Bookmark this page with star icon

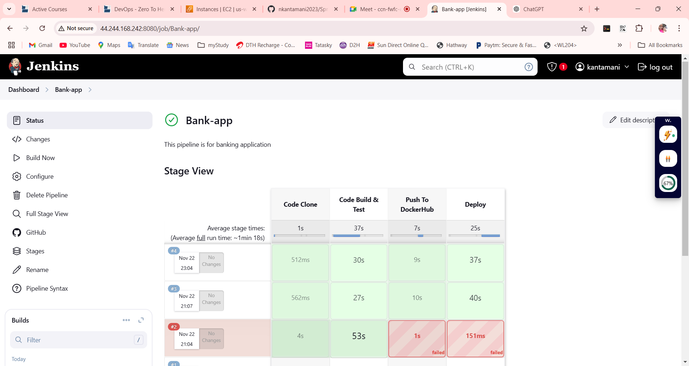click(x=584, y=28)
